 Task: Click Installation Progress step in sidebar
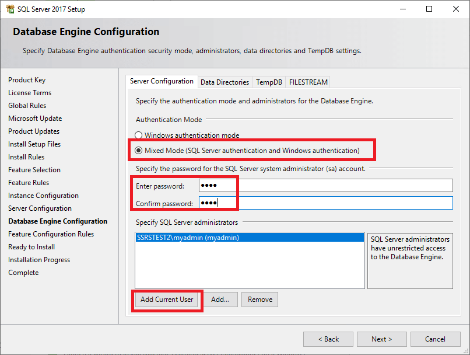pyautogui.click(x=39, y=260)
